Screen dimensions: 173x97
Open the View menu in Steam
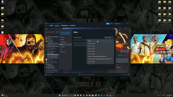pyautogui.click(x=51, y=23)
